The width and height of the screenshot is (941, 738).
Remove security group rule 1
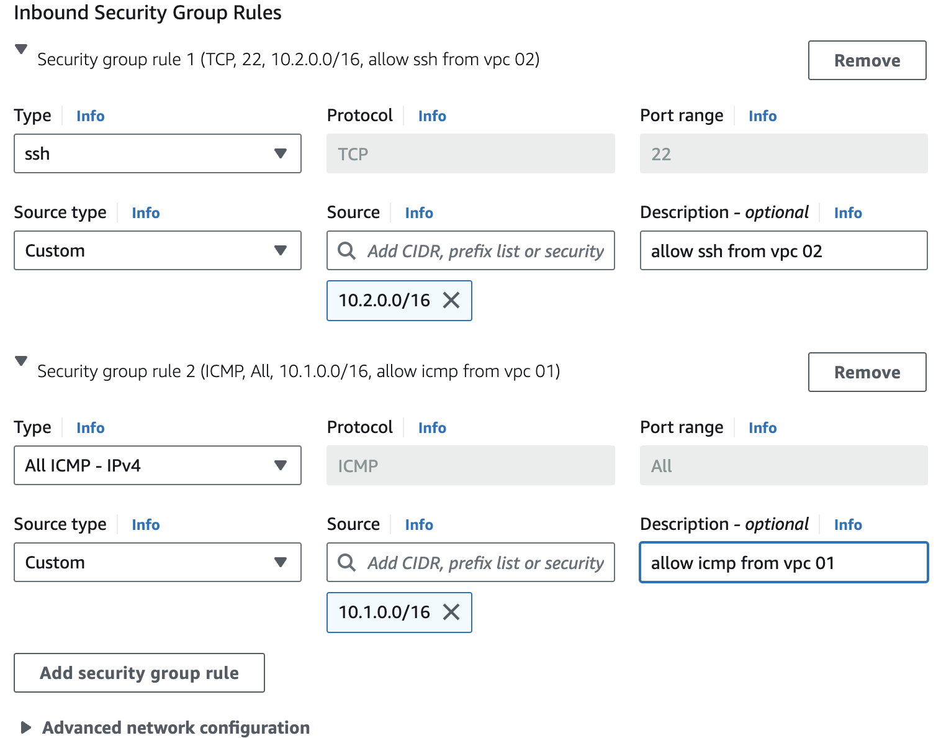(x=867, y=60)
